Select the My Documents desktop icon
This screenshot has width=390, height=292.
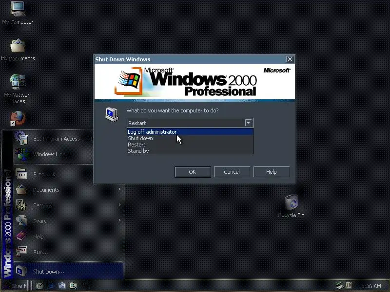coord(18,50)
